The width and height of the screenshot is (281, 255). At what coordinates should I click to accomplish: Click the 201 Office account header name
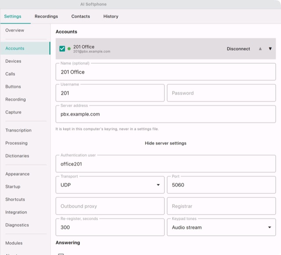84,47
